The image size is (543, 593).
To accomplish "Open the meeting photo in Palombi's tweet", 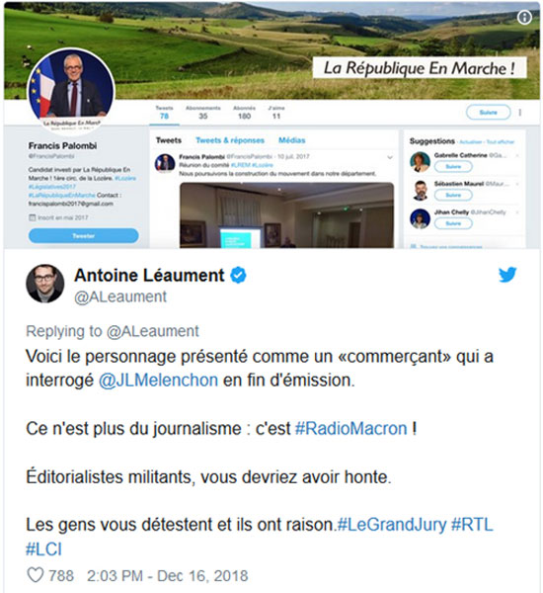I will coord(286,215).
